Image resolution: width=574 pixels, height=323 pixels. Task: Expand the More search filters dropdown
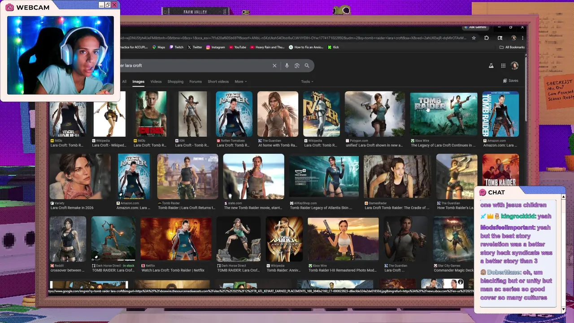(x=240, y=82)
